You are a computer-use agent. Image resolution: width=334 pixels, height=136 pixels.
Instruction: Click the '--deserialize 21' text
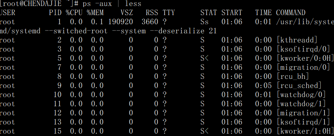(183, 31)
